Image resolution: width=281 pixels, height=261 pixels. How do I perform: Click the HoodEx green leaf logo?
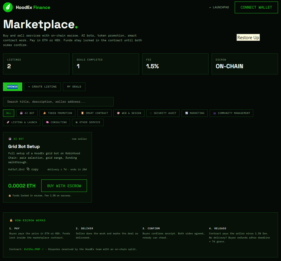(x=8, y=7)
